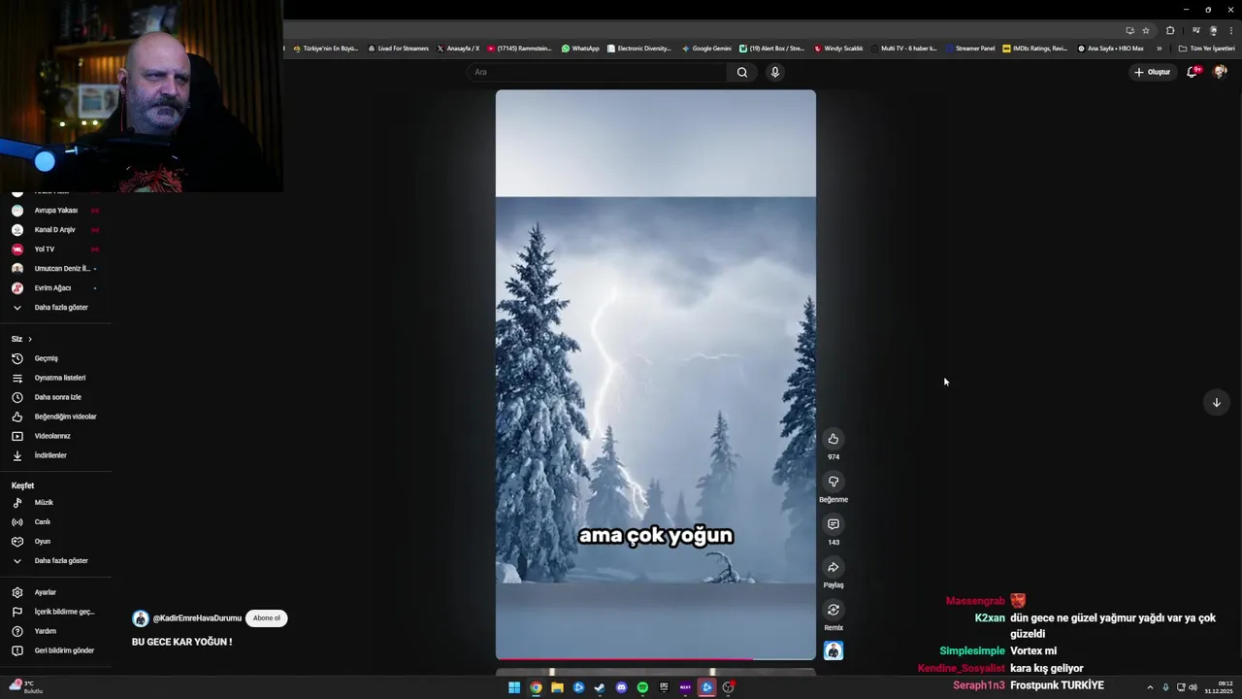The height and width of the screenshot is (699, 1242).
Task: Click into the Ara search field
Action: click(598, 72)
